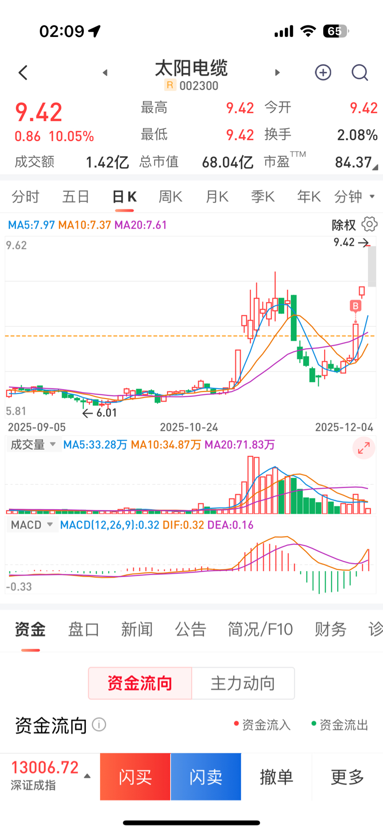
Task: Open the 简况/F10 tab
Action: click(260, 629)
